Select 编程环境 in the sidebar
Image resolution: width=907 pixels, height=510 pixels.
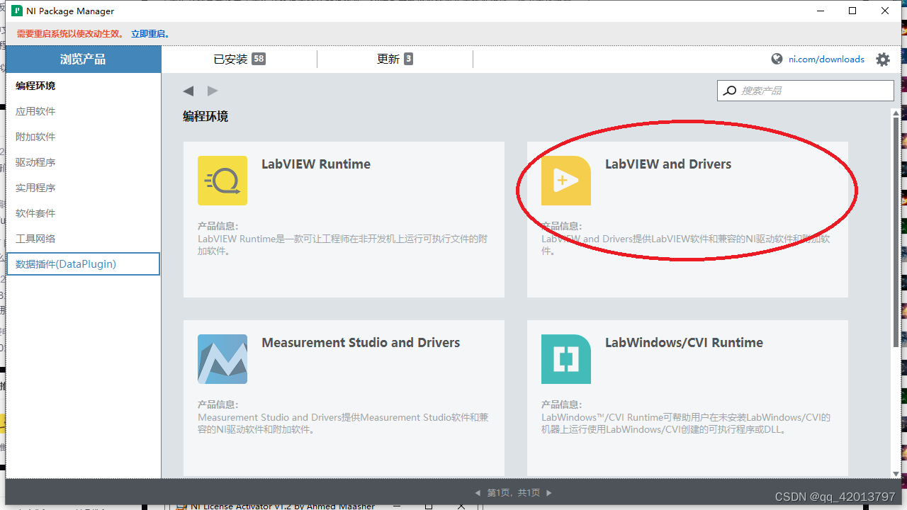click(x=34, y=86)
